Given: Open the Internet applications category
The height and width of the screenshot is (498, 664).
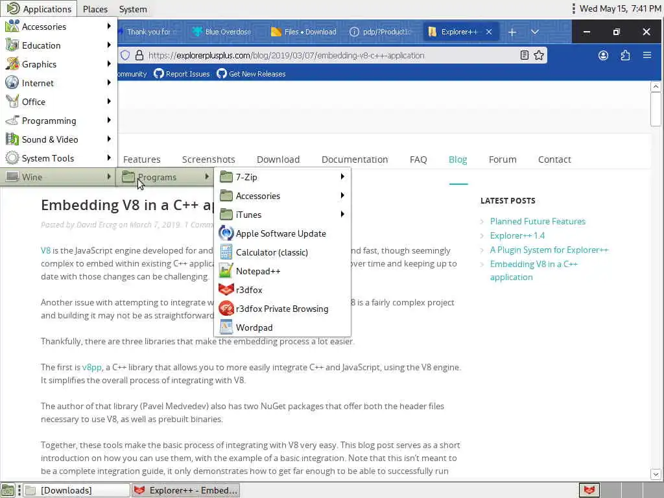Looking at the screenshot, I should tap(58, 83).
